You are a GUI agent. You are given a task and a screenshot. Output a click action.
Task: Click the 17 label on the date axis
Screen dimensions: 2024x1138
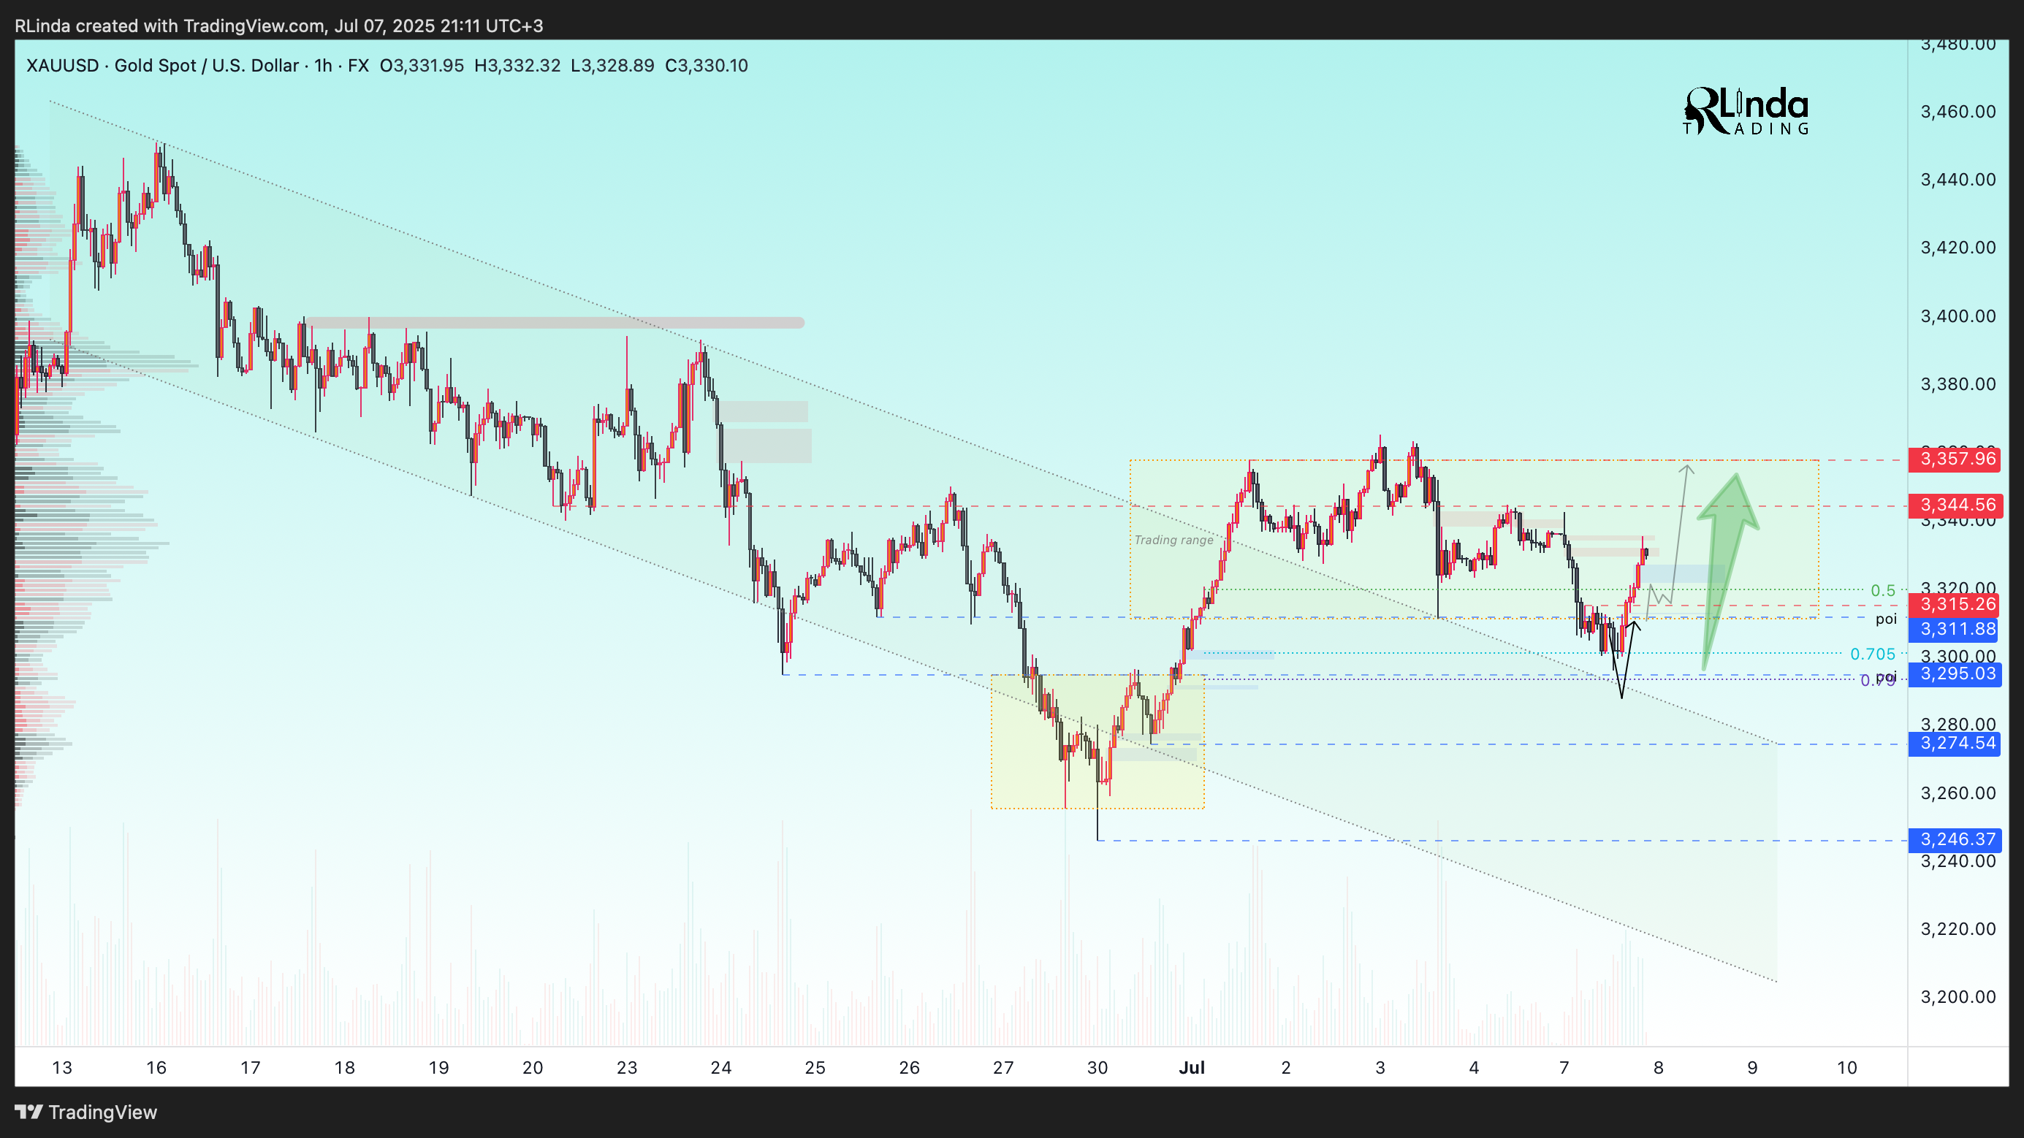pyautogui.click(x=250, y=1068)
